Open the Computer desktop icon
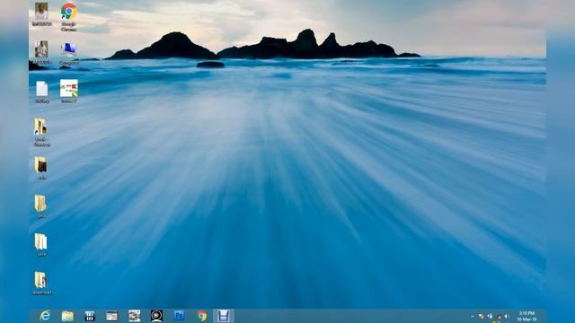This screenshot has width=575, height=323. [x=69, y=54]
